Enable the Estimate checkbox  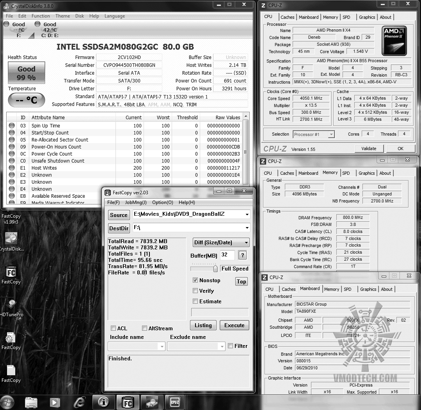click(x=195, y=301)
